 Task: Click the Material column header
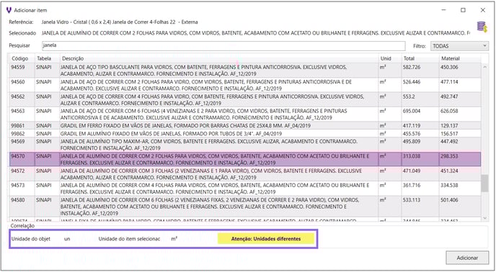451,58
